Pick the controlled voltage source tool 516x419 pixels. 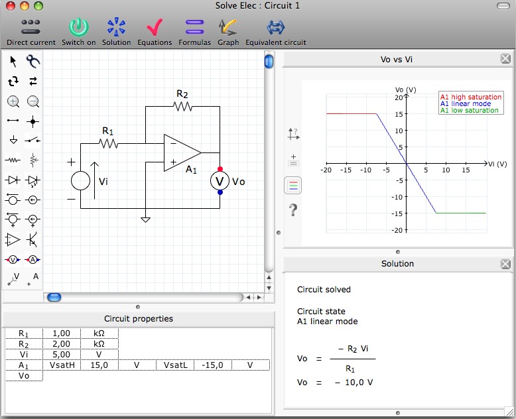[x=13, y=219]
